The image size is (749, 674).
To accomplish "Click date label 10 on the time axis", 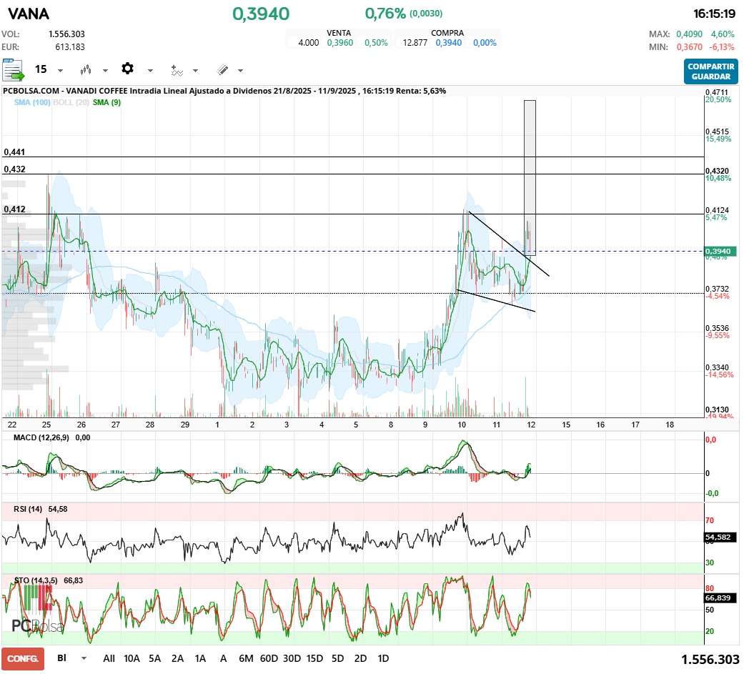I will 462,425.
